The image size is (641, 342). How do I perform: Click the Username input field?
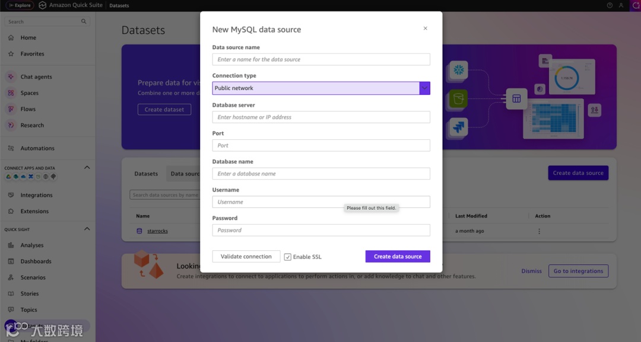321,202
